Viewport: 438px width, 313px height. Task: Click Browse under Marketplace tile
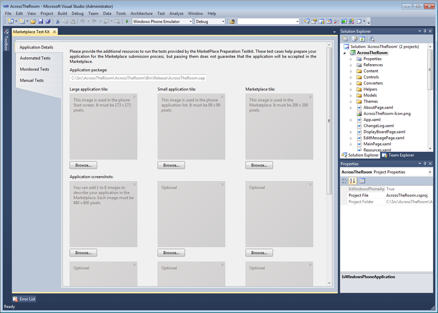tap(259, 165)
